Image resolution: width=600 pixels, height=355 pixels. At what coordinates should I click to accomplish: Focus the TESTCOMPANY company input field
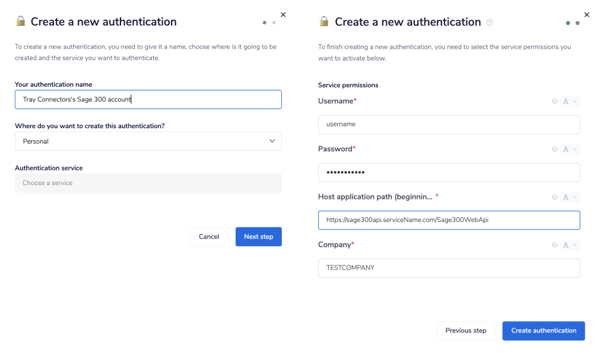coord(449,268)
